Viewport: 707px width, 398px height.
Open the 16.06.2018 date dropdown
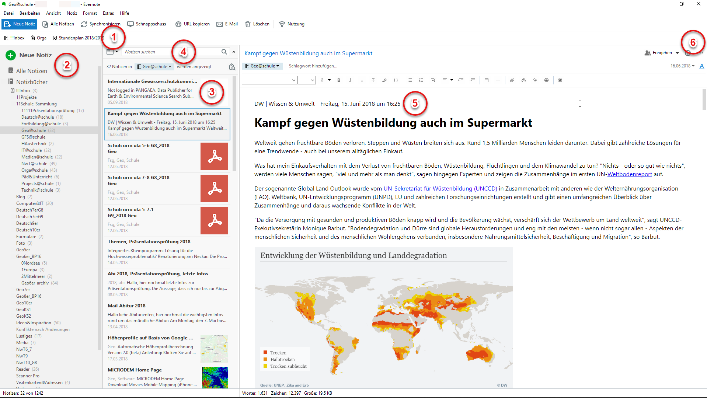(x=682, y=66)
